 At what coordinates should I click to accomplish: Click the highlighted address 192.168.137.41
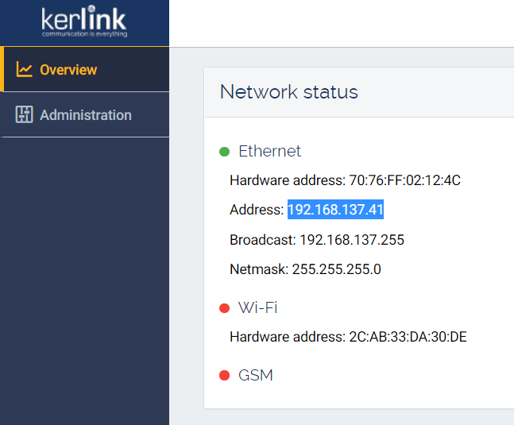(x=335, y=210)
